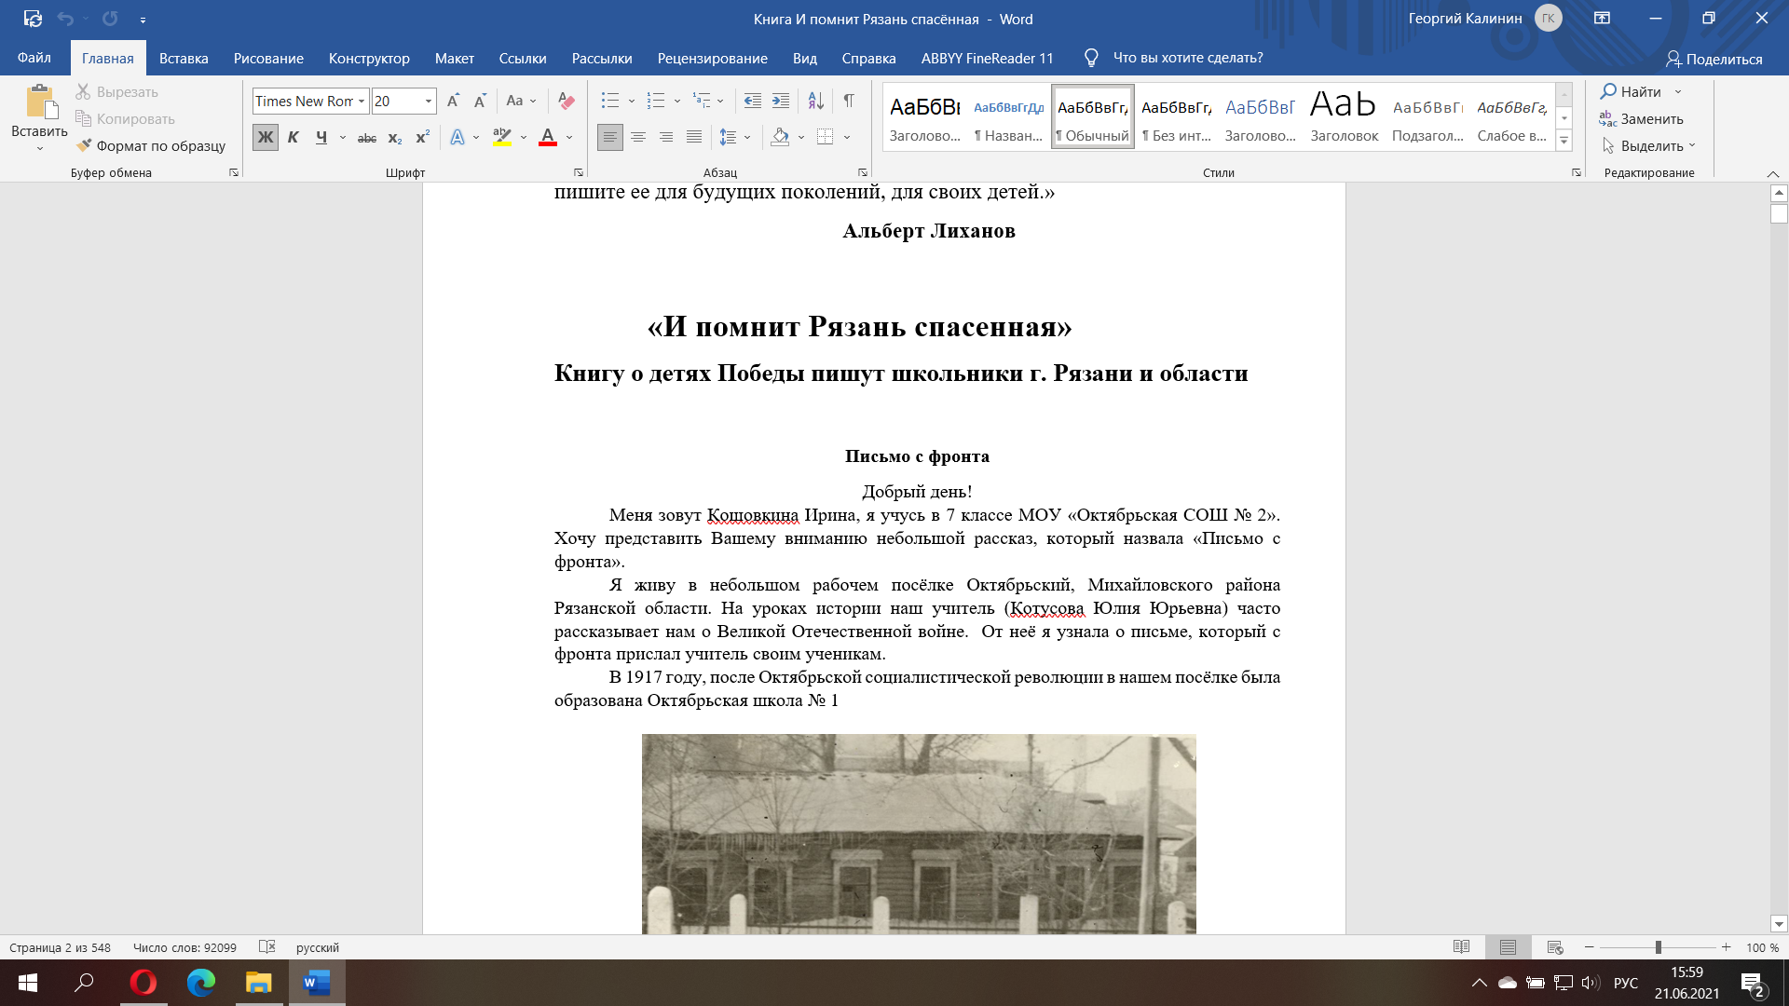The image size is (1789, 1006).
Task: Click the AutoSave icon in the title bar
Action: pos(33,19)
